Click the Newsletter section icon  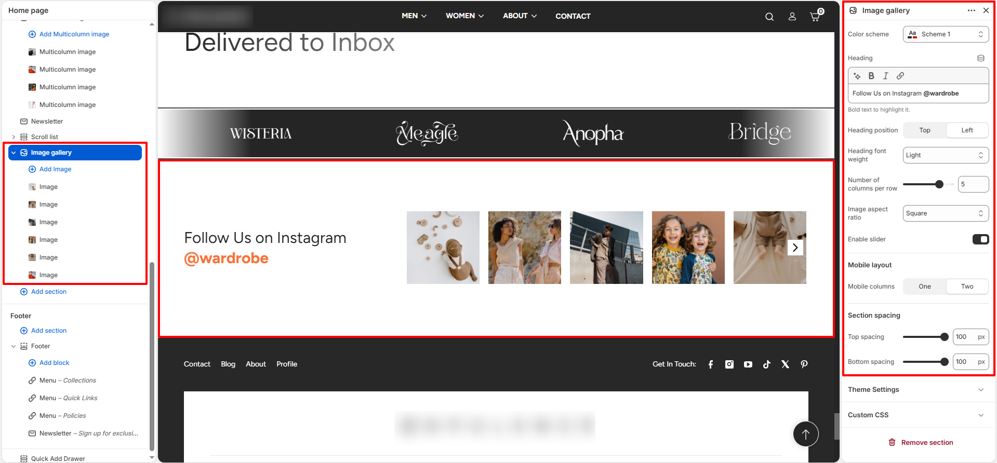24,121
